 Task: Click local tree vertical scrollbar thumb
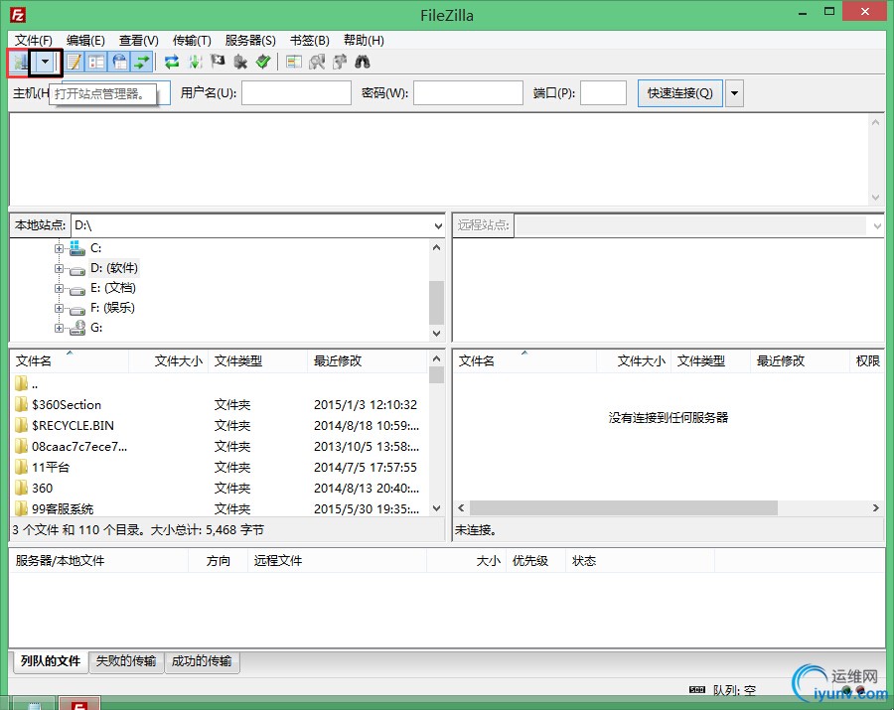[x=436, y=303]
